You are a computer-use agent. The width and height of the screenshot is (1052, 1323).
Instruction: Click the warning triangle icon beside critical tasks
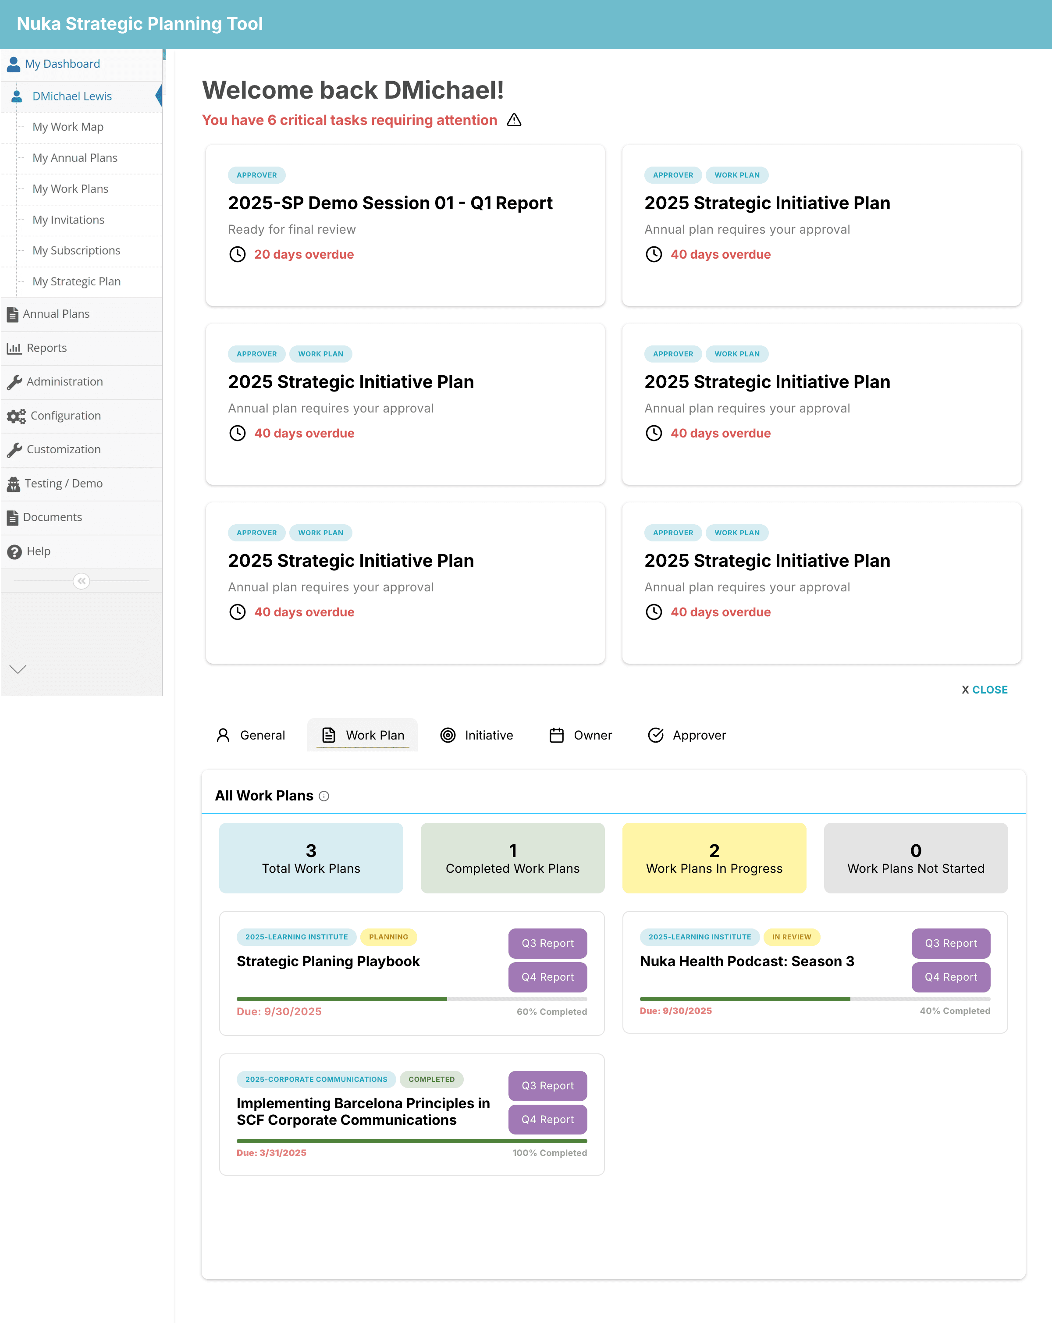514,120
